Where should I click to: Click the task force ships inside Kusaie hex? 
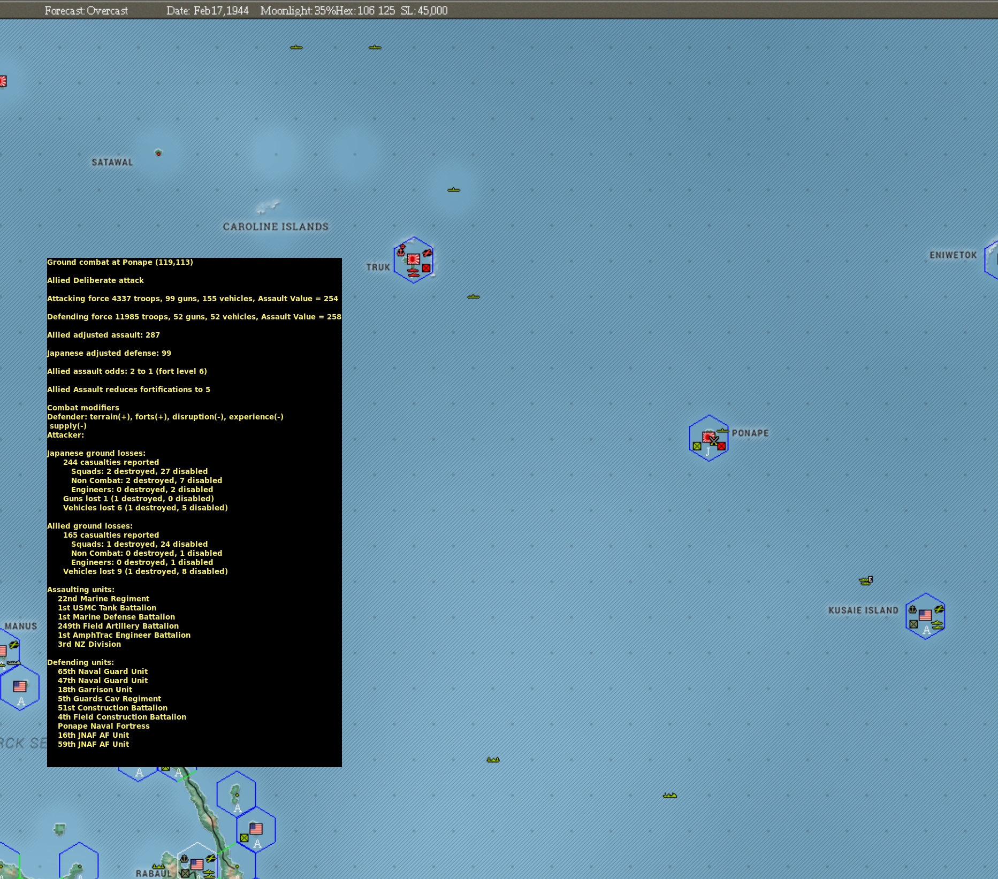pos(938,624)
